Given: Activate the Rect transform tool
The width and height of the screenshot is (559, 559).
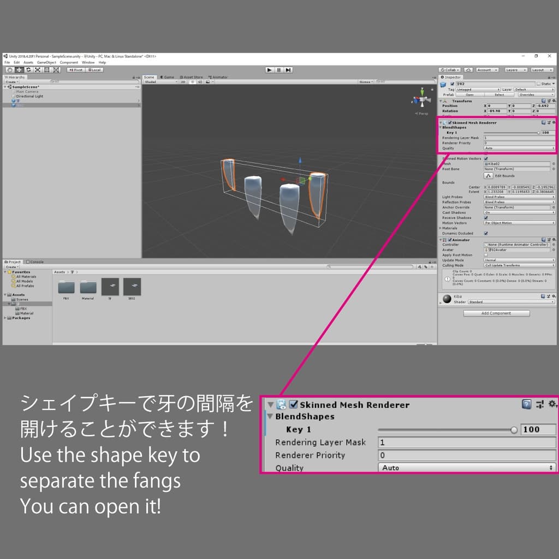Looking at the screenshot, I should tap(47, 70).
